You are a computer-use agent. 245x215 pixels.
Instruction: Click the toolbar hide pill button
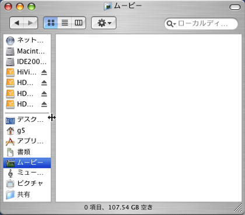[x=235, y=7]
